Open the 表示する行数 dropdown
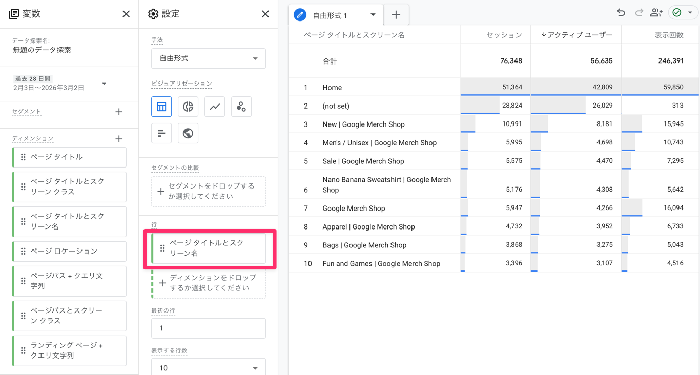The height and width of the screenshot is (375, 700). (x=208, y=367)
